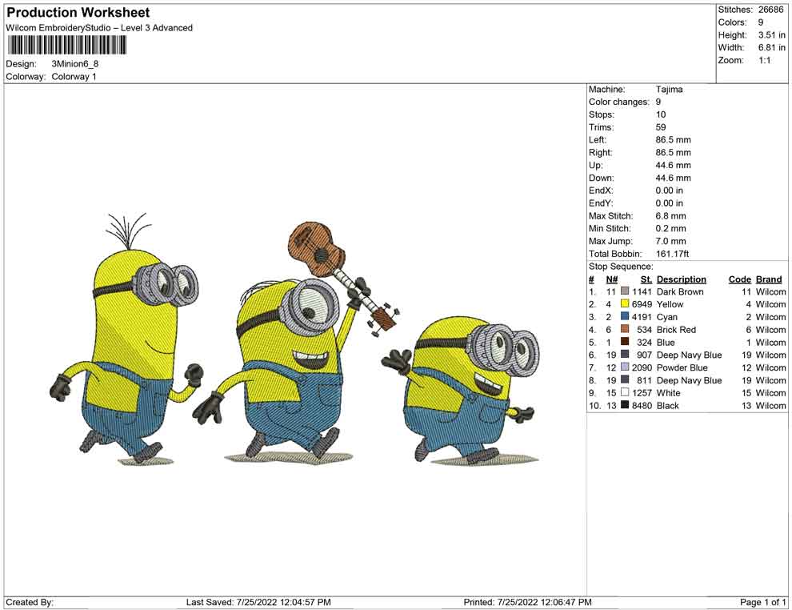Click the Code column header
Screen dimensions: 792x610
tap(739, 279)
